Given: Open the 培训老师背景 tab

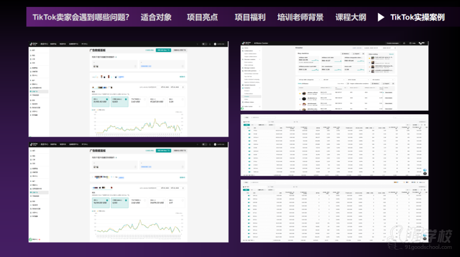Looking at the screenshot, I should 300,17.
